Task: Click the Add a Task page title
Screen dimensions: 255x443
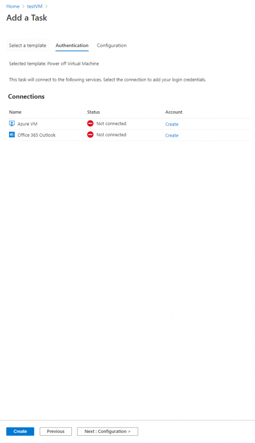Action: (x=27, y=18)
